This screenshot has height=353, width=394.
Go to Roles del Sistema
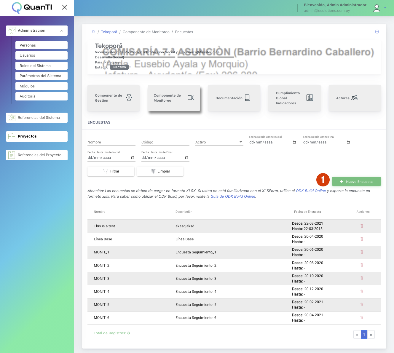[x=42, y=66]
